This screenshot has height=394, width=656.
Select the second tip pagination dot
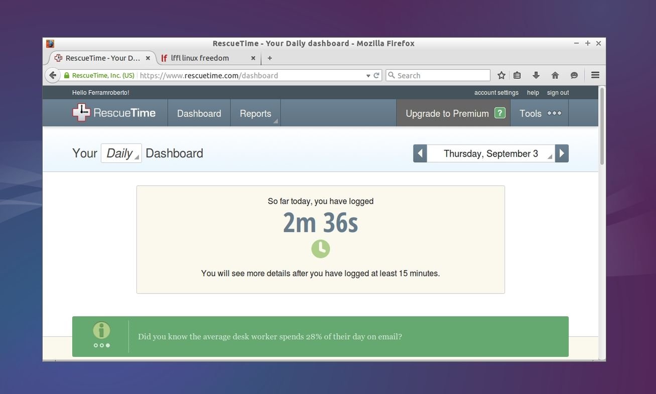102,345
